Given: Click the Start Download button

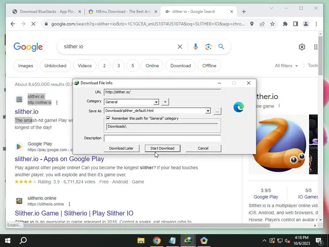Looking at the screenshot, I should (x=162, y=148).
